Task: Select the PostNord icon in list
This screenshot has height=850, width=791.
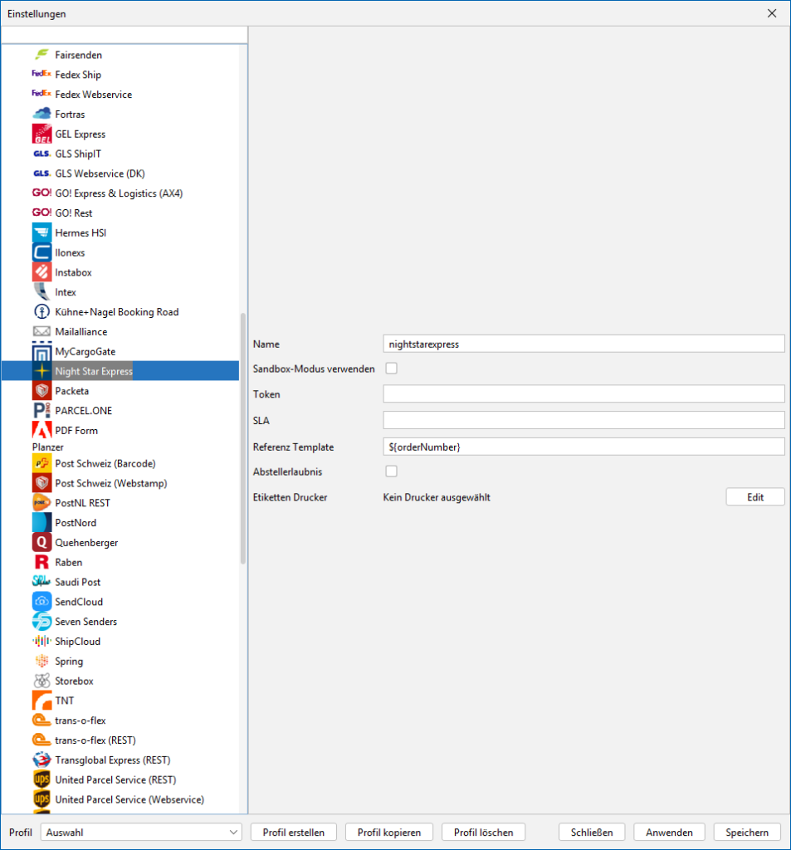Action: 42,523
